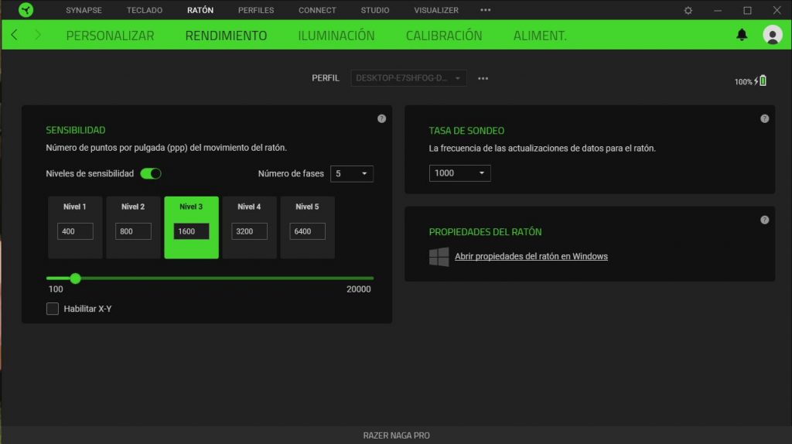Open the top menu overflow dots
This screenshot has height=444, width=792.
(486, 10)
